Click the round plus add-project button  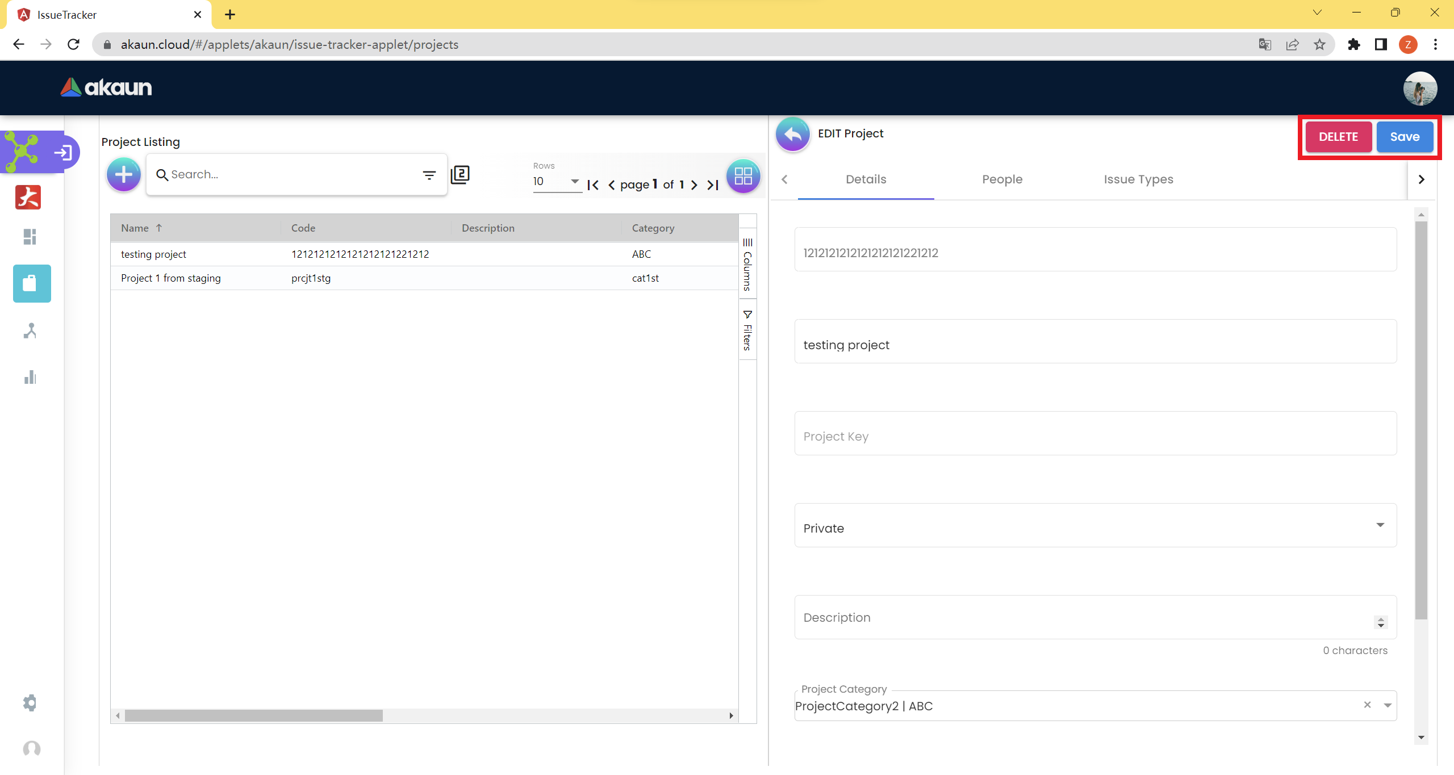(123, 174)
